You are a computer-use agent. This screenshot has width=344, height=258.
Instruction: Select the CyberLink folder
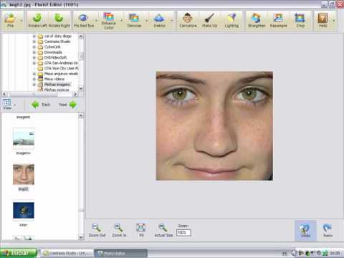(52, 47)
